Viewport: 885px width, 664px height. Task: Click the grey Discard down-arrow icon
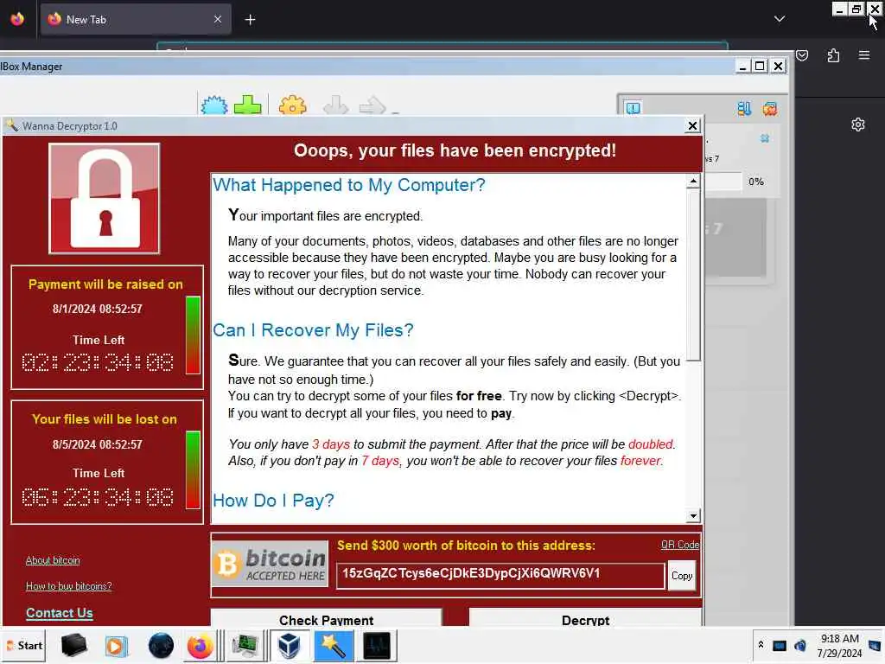[x=336, y=105]
